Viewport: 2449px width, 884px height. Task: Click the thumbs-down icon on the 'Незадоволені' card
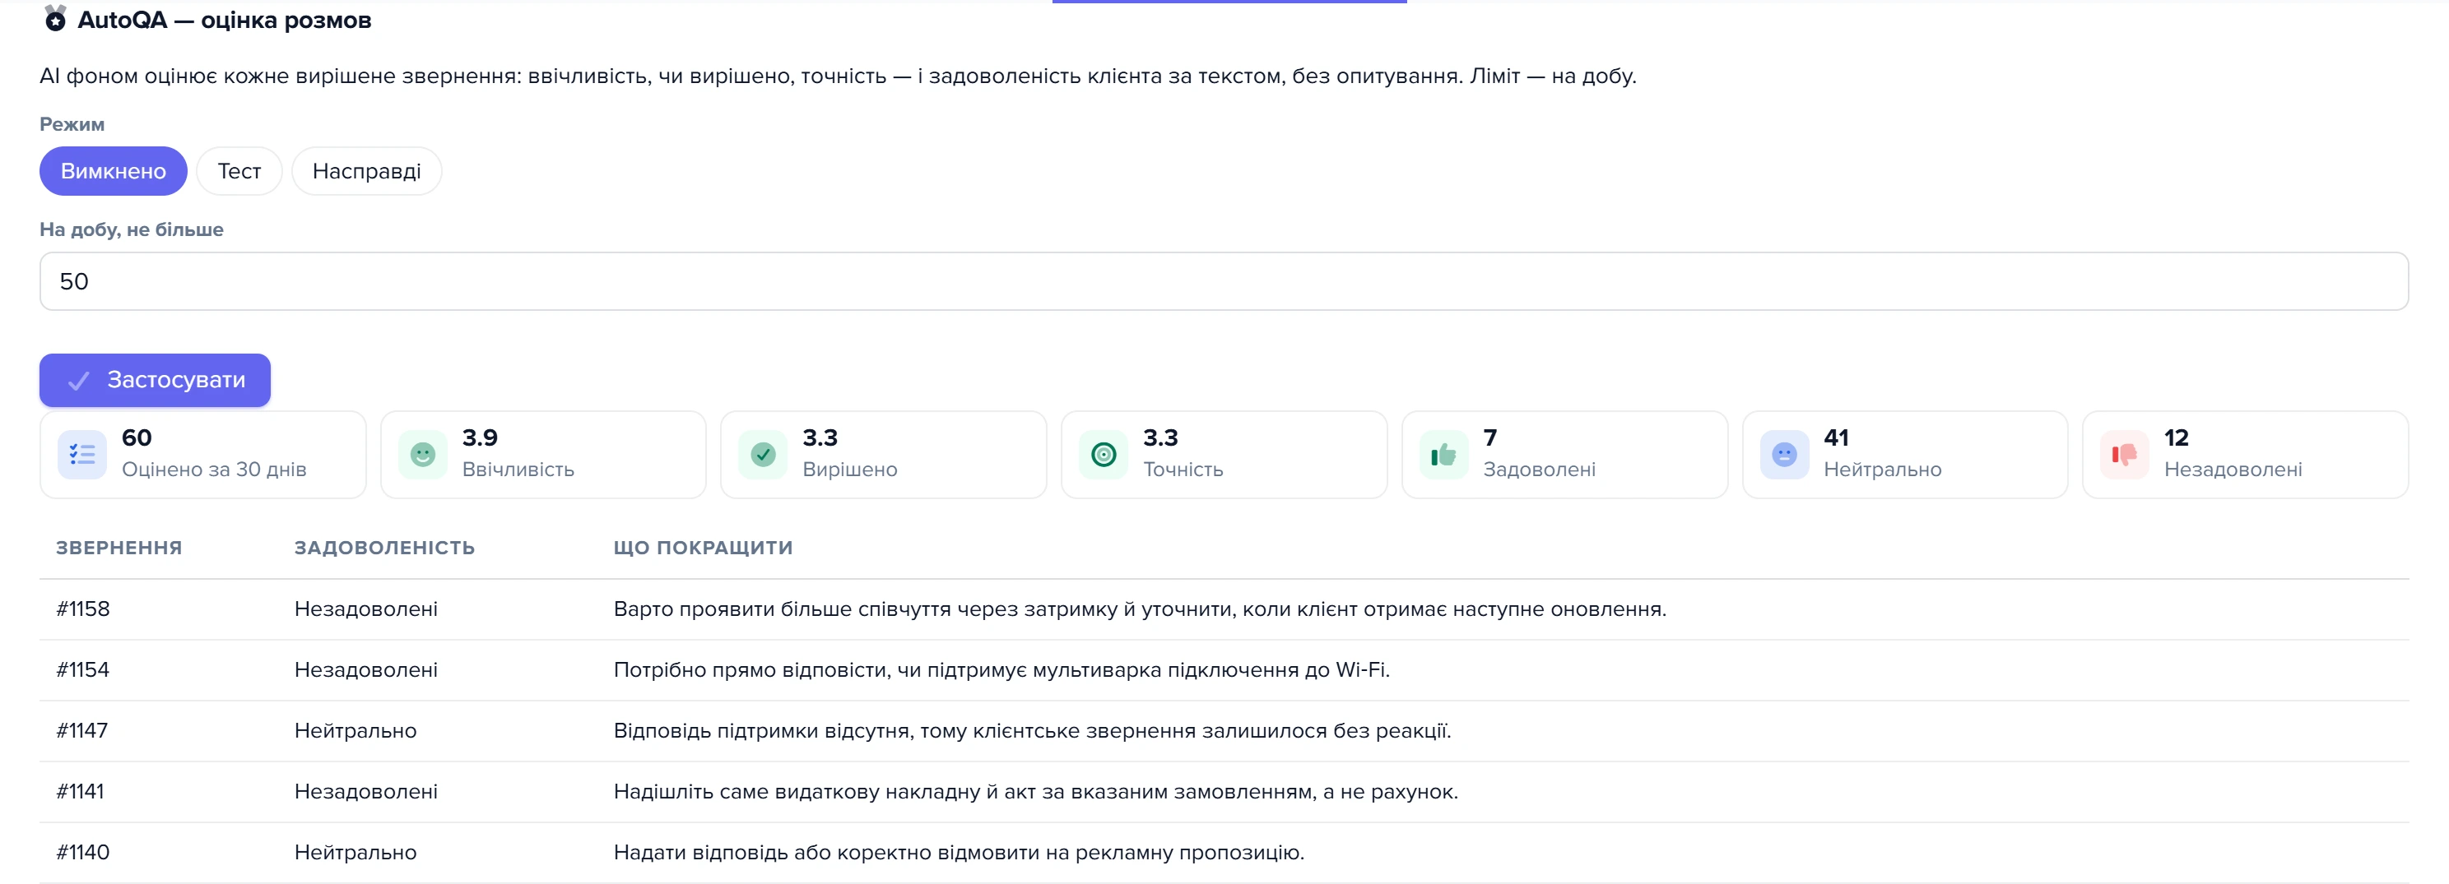coord(2124,454)
